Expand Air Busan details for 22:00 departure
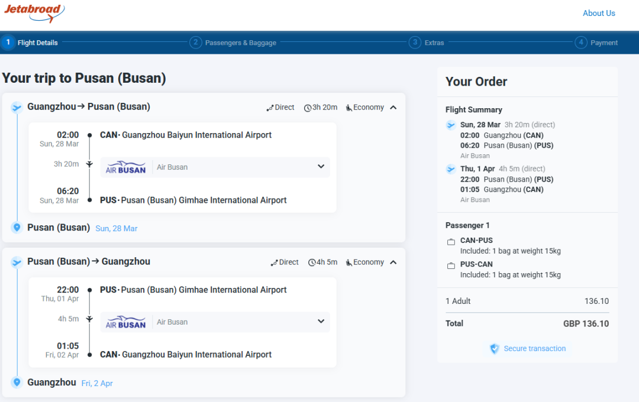The height and width of the screenshot is (402, 639). [x=321, y=322]
